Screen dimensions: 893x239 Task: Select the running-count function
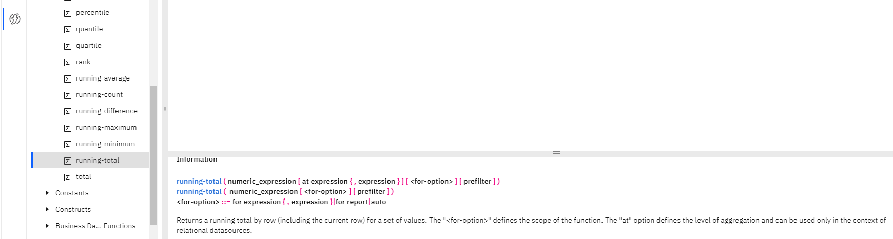coord(99,95)
